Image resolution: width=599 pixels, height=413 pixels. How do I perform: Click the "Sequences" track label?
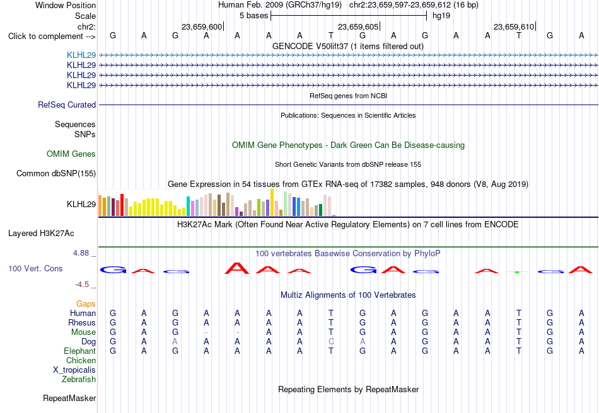[x=75, y=124]
